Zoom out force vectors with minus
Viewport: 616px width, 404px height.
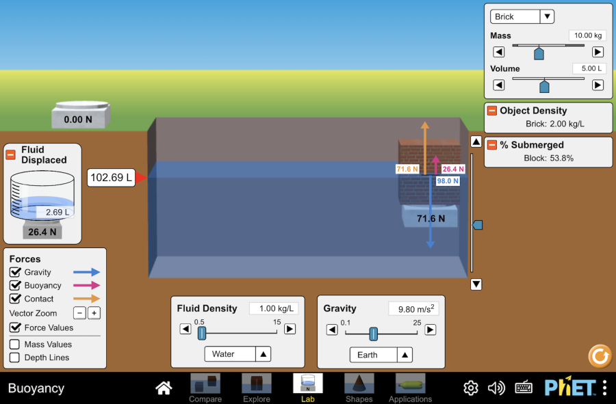coord(79,313)
